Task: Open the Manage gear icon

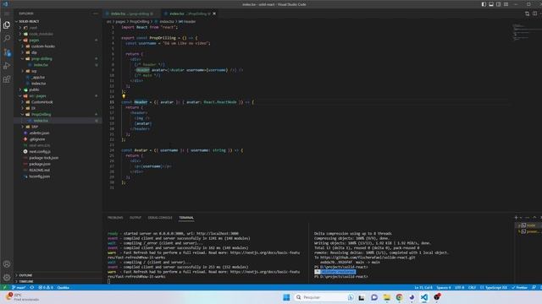Action: [7, 277]
